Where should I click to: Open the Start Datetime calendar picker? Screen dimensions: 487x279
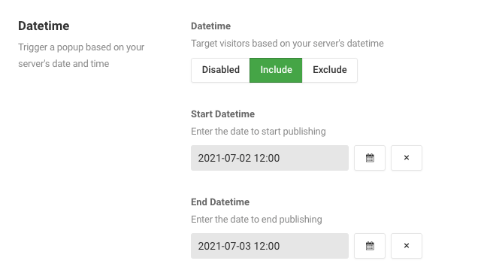(370, 158)
